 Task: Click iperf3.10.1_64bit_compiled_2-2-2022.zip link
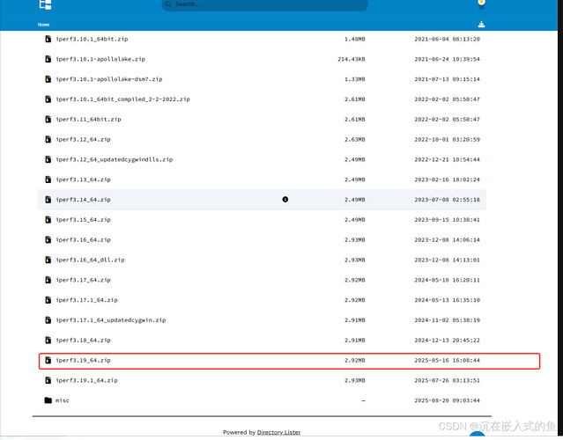pos(122,99)
